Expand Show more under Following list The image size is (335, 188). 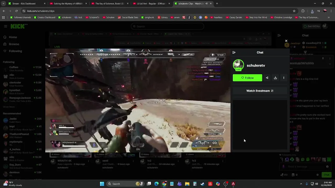9,107
